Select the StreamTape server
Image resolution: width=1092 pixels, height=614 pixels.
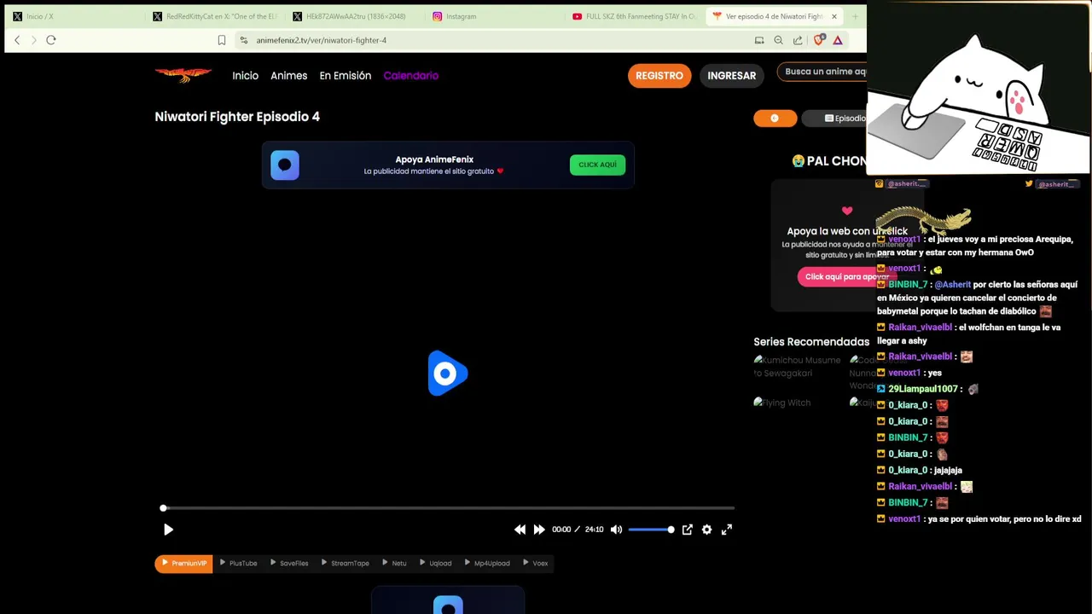point(345,564)
